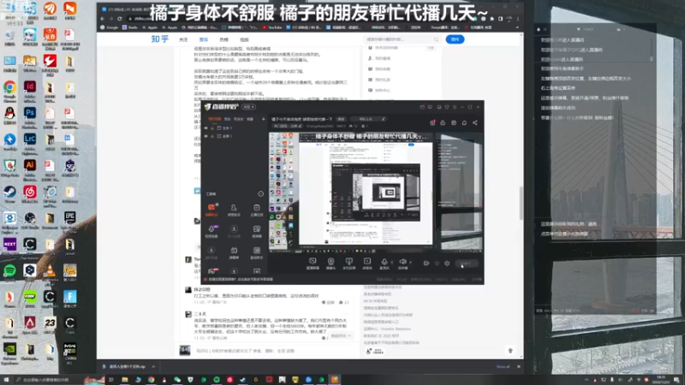Screen dimensions: 685x385
Task: Open the person assistant tool in toolbox
Action: point(234,209)
